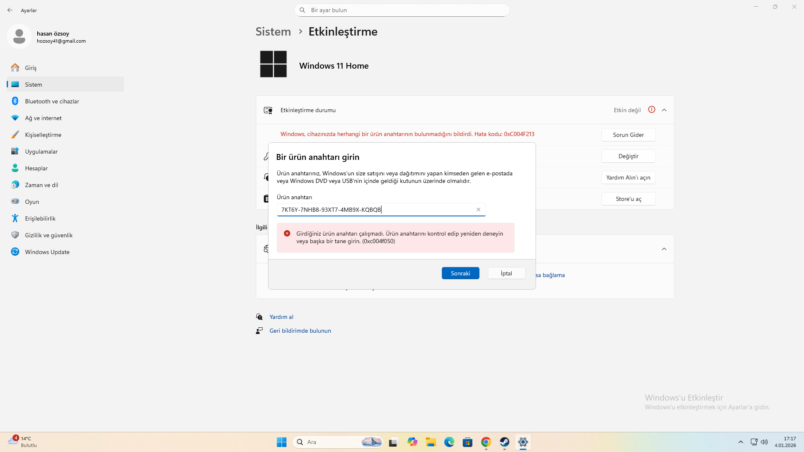Click the Değiştir button
804x452 pixels.
tap(628, 156)
